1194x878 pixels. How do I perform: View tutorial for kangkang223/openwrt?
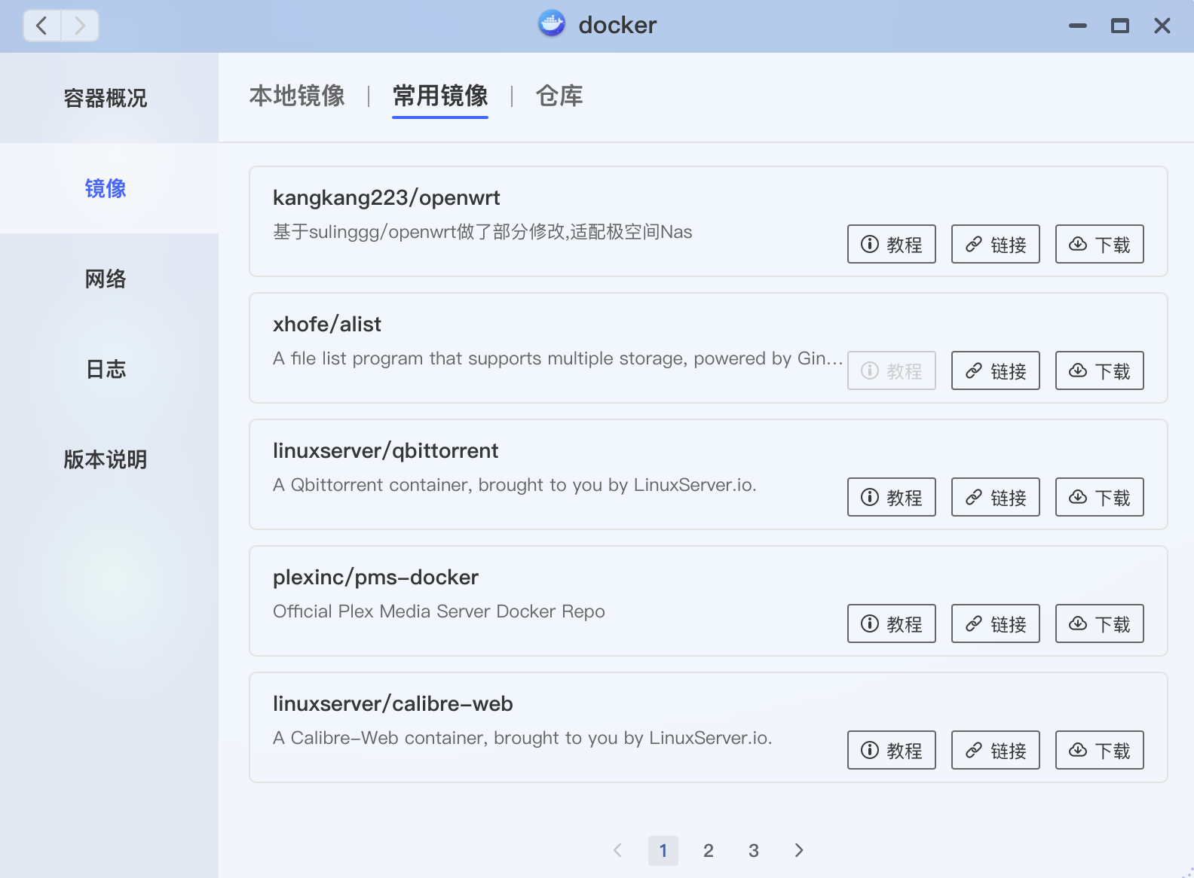coord(891,244)
